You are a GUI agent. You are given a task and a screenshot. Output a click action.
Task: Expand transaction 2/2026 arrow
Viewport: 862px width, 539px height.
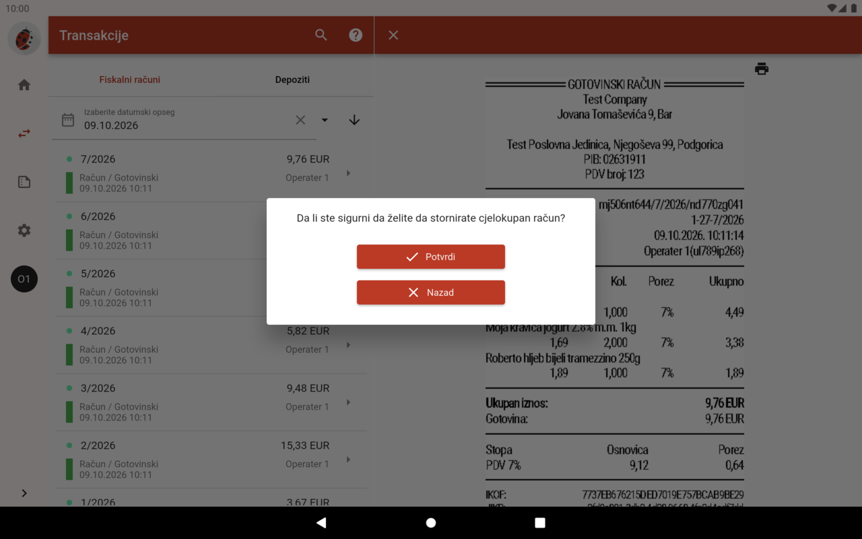point(348,459)
